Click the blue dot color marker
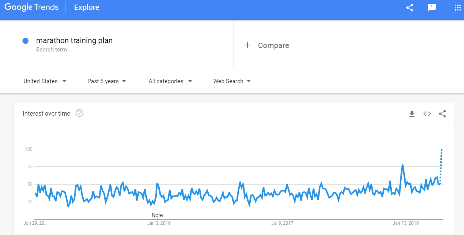 (26, 41)
